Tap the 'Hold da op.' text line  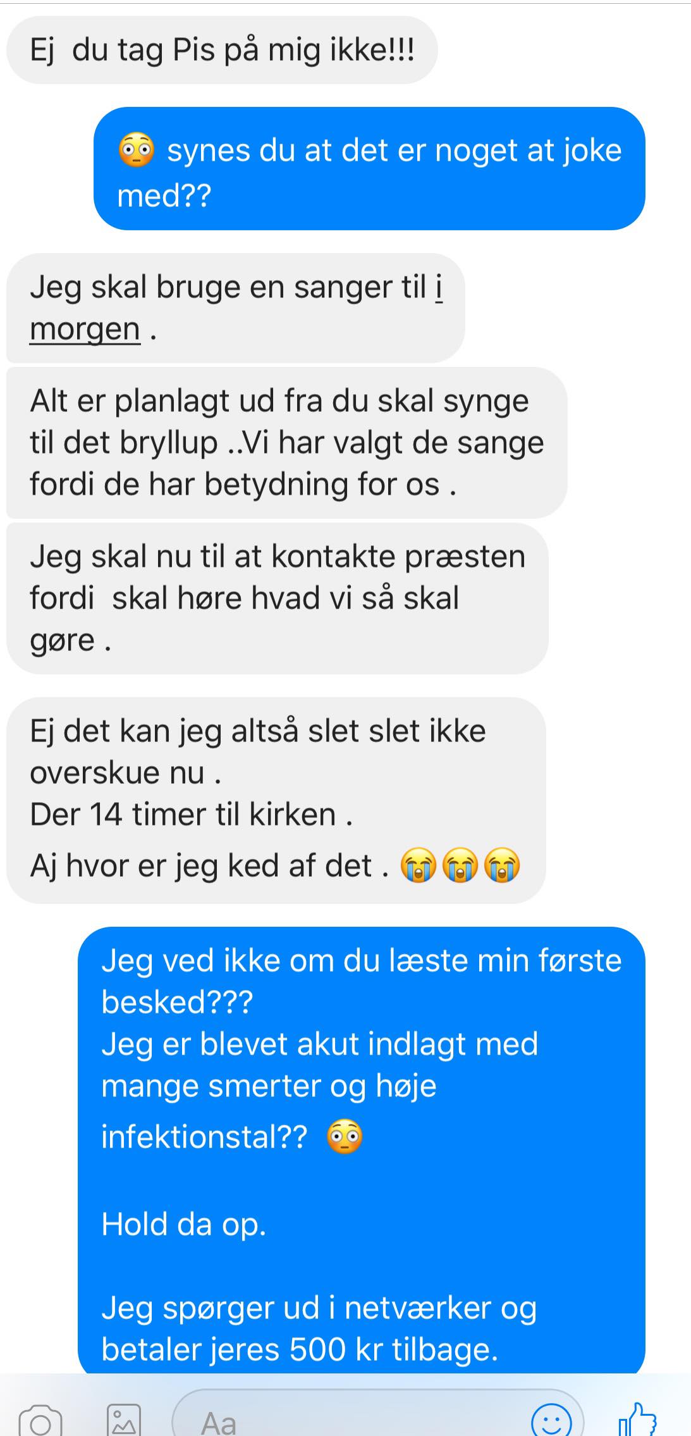point(184,1224)
